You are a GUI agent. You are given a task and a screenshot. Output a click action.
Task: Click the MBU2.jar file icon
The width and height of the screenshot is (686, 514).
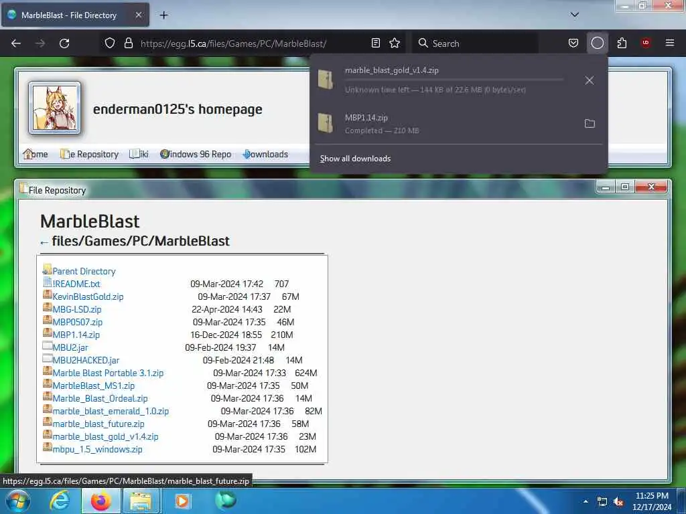(x=48, y=345)
